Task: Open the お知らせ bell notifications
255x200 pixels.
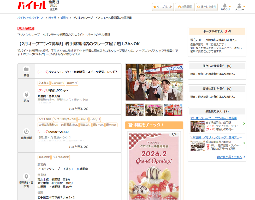Action: 226,7
